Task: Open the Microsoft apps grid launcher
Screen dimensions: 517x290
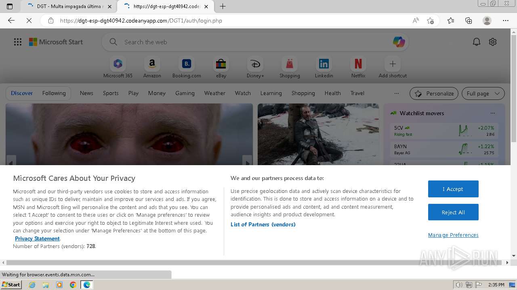Action: coord(18,42)
